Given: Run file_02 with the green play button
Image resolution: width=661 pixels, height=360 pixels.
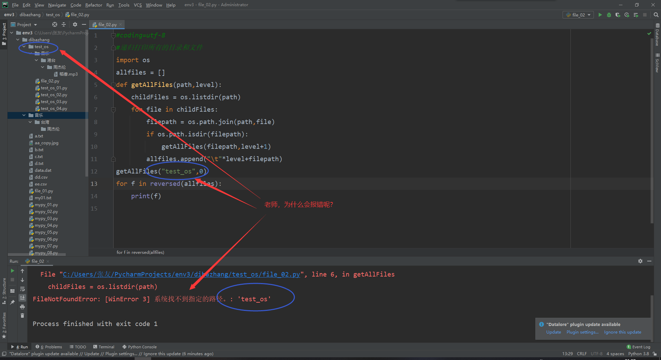Looking at the screenshot, I should tap(600, 15).
